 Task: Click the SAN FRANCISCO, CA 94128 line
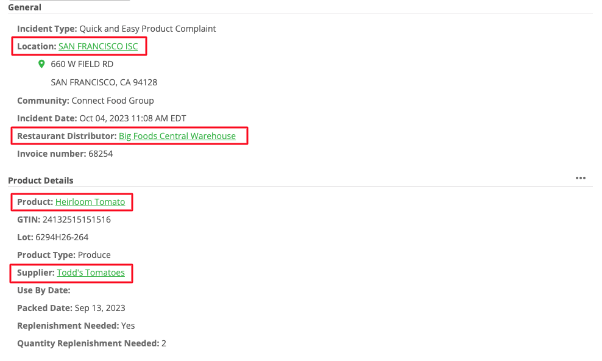click(x=104, y=82)
